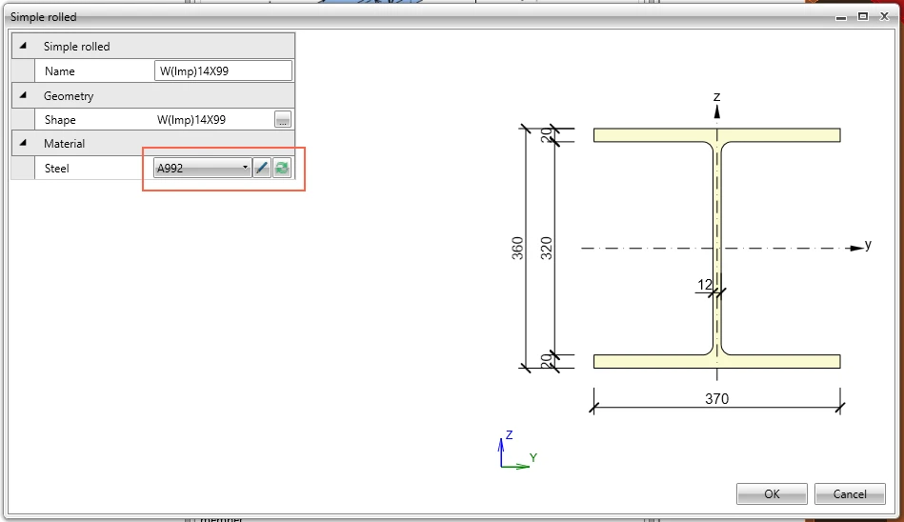This screenshot has width=904, height=522.
Task: Click the Name row label
Action: (60, 70)
